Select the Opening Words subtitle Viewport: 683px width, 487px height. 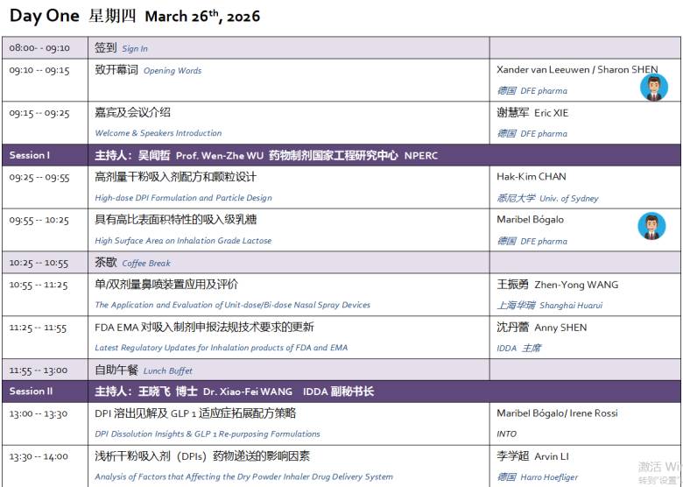click(x=172, y=71)
